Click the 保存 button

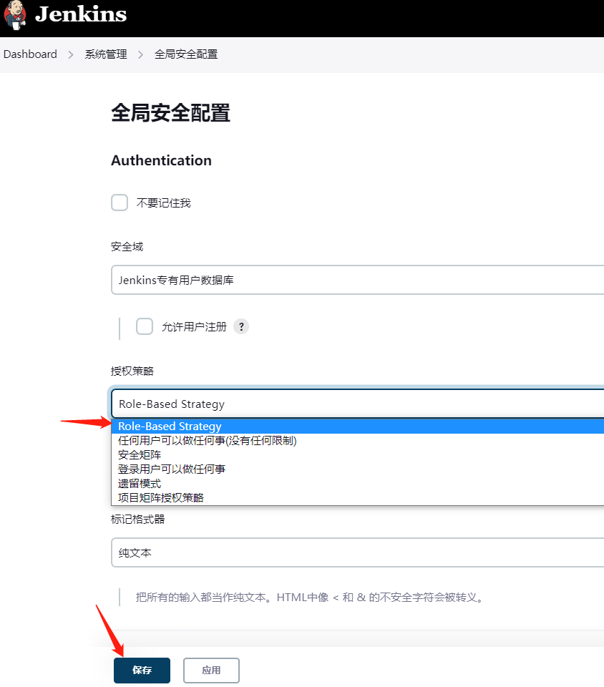(x=142, y=671)
